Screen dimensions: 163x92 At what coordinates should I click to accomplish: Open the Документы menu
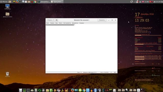pyautogui.click(x=75, y=23)
